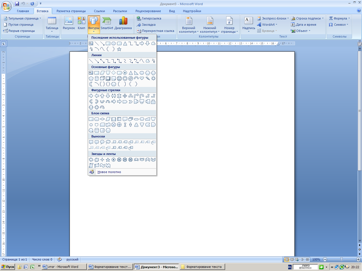Image resolution: width=362 pixels, height=271 pixels.
Task: Open the Таблица dropdown
Action: (x=52, y=25)
